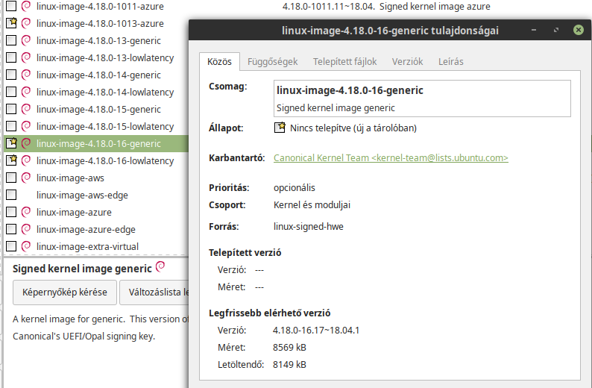Mark checkbox of linux-image-4.18.0-13-generic
The image size is (592, 388).
[x=11, y=40]
